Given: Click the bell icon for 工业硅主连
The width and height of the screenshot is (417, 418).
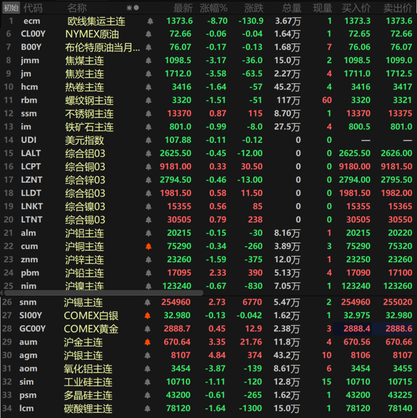Looking at the screenshot, I should point(147,382).
